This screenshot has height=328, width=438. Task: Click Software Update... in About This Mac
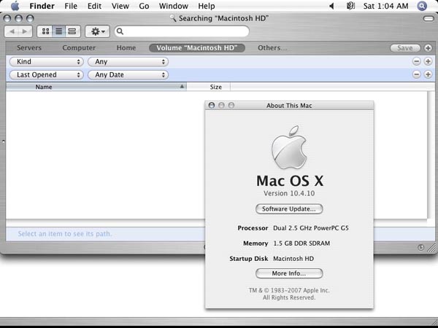[289, 209]
